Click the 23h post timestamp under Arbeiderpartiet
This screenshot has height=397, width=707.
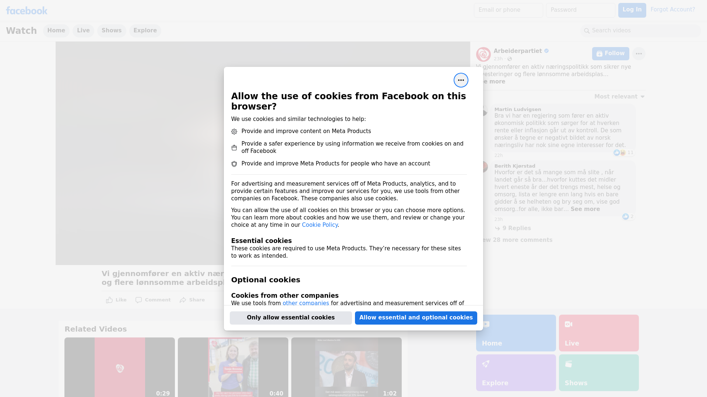498,59
